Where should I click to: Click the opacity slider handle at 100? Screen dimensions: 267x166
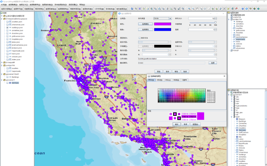click(x=215, y=22)
